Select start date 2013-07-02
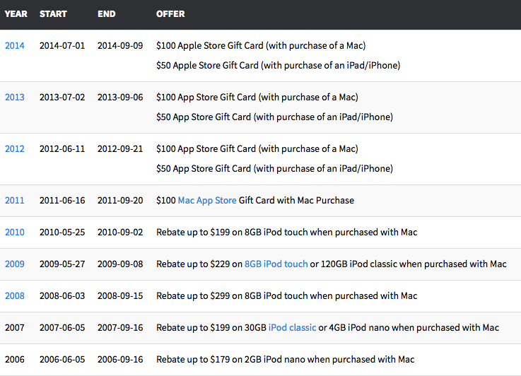Image resolution: width=521 pixels, height=376 pixels. (62, 97)
